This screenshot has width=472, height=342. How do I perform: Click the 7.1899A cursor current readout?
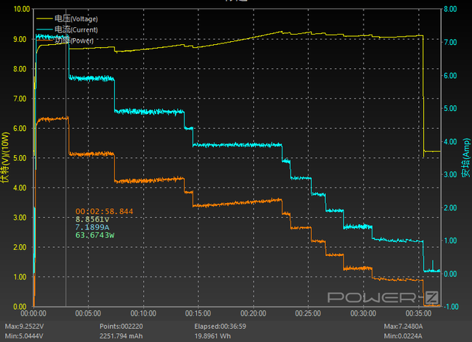point(92,227)
